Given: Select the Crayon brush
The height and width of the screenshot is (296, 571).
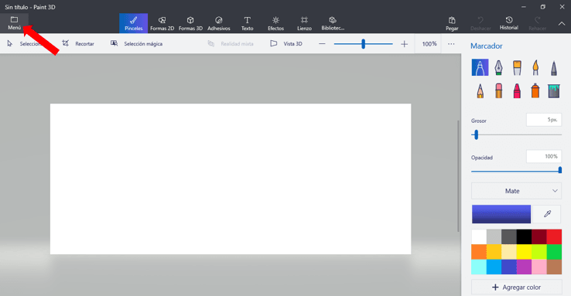Looking at the screenshot, I should 517,90.
